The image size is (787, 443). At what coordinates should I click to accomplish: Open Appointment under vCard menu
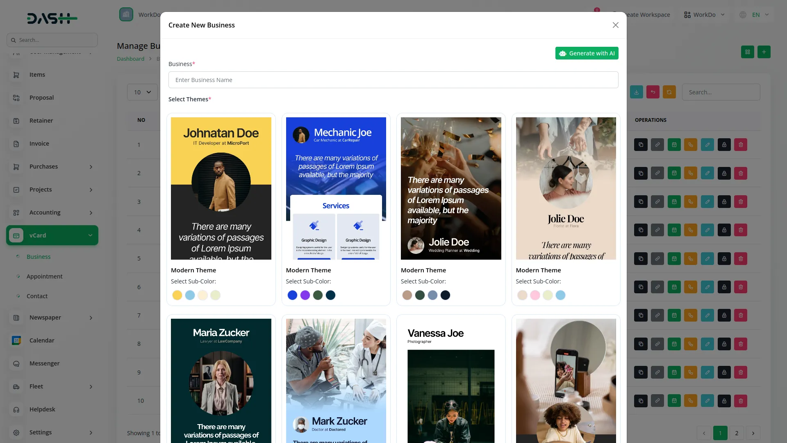click(44, 276)
